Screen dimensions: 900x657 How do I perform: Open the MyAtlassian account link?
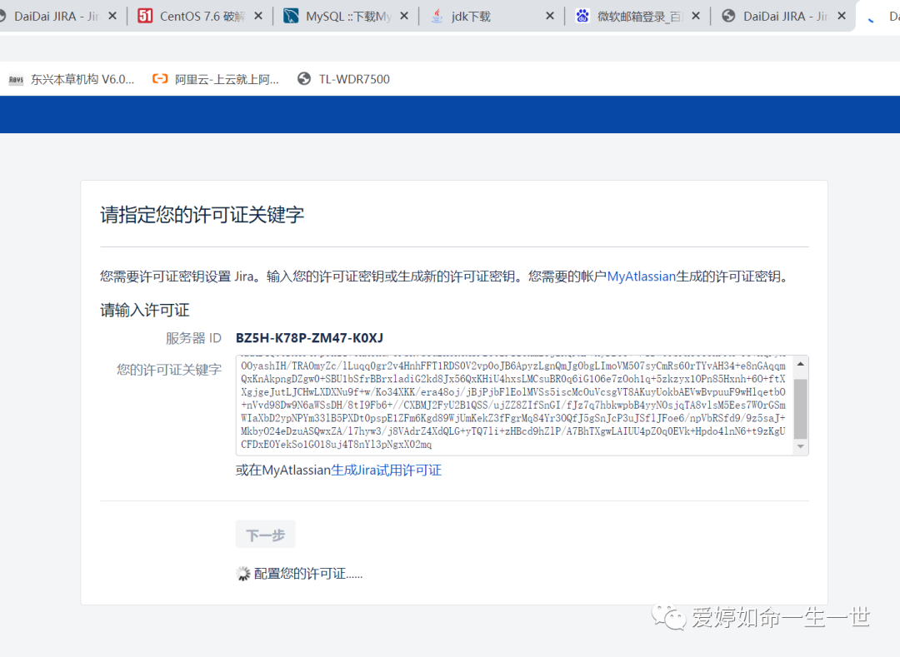coord(641,276)
